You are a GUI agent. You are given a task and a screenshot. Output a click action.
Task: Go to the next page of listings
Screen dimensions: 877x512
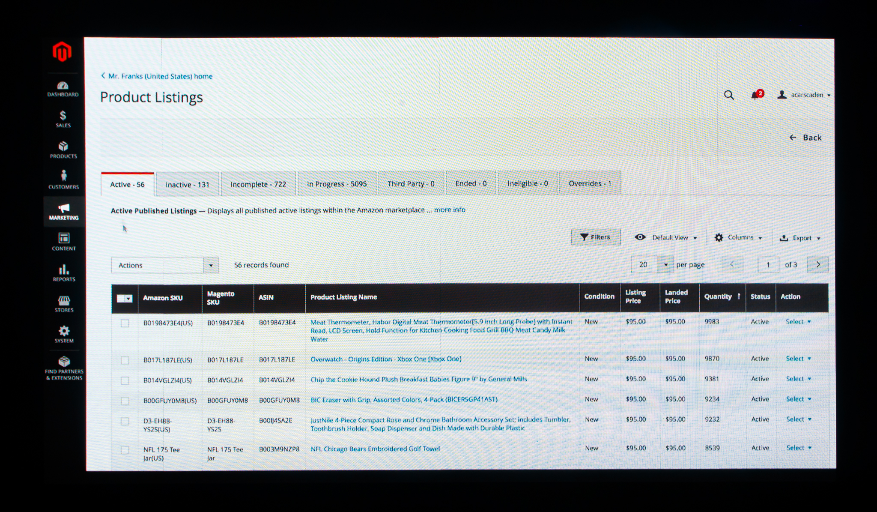818,264
